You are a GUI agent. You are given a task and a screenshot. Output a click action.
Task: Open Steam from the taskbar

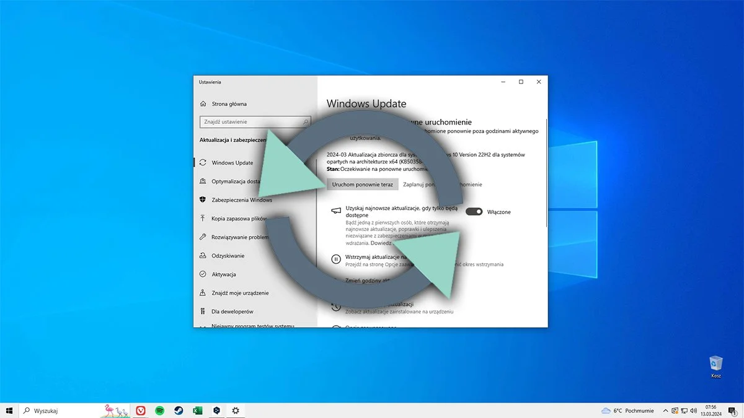(179, 410)
